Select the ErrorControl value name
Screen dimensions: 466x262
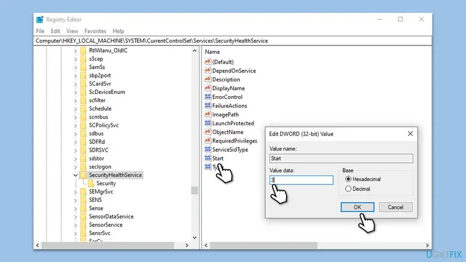pyautogui.click(x=227, y=97)
